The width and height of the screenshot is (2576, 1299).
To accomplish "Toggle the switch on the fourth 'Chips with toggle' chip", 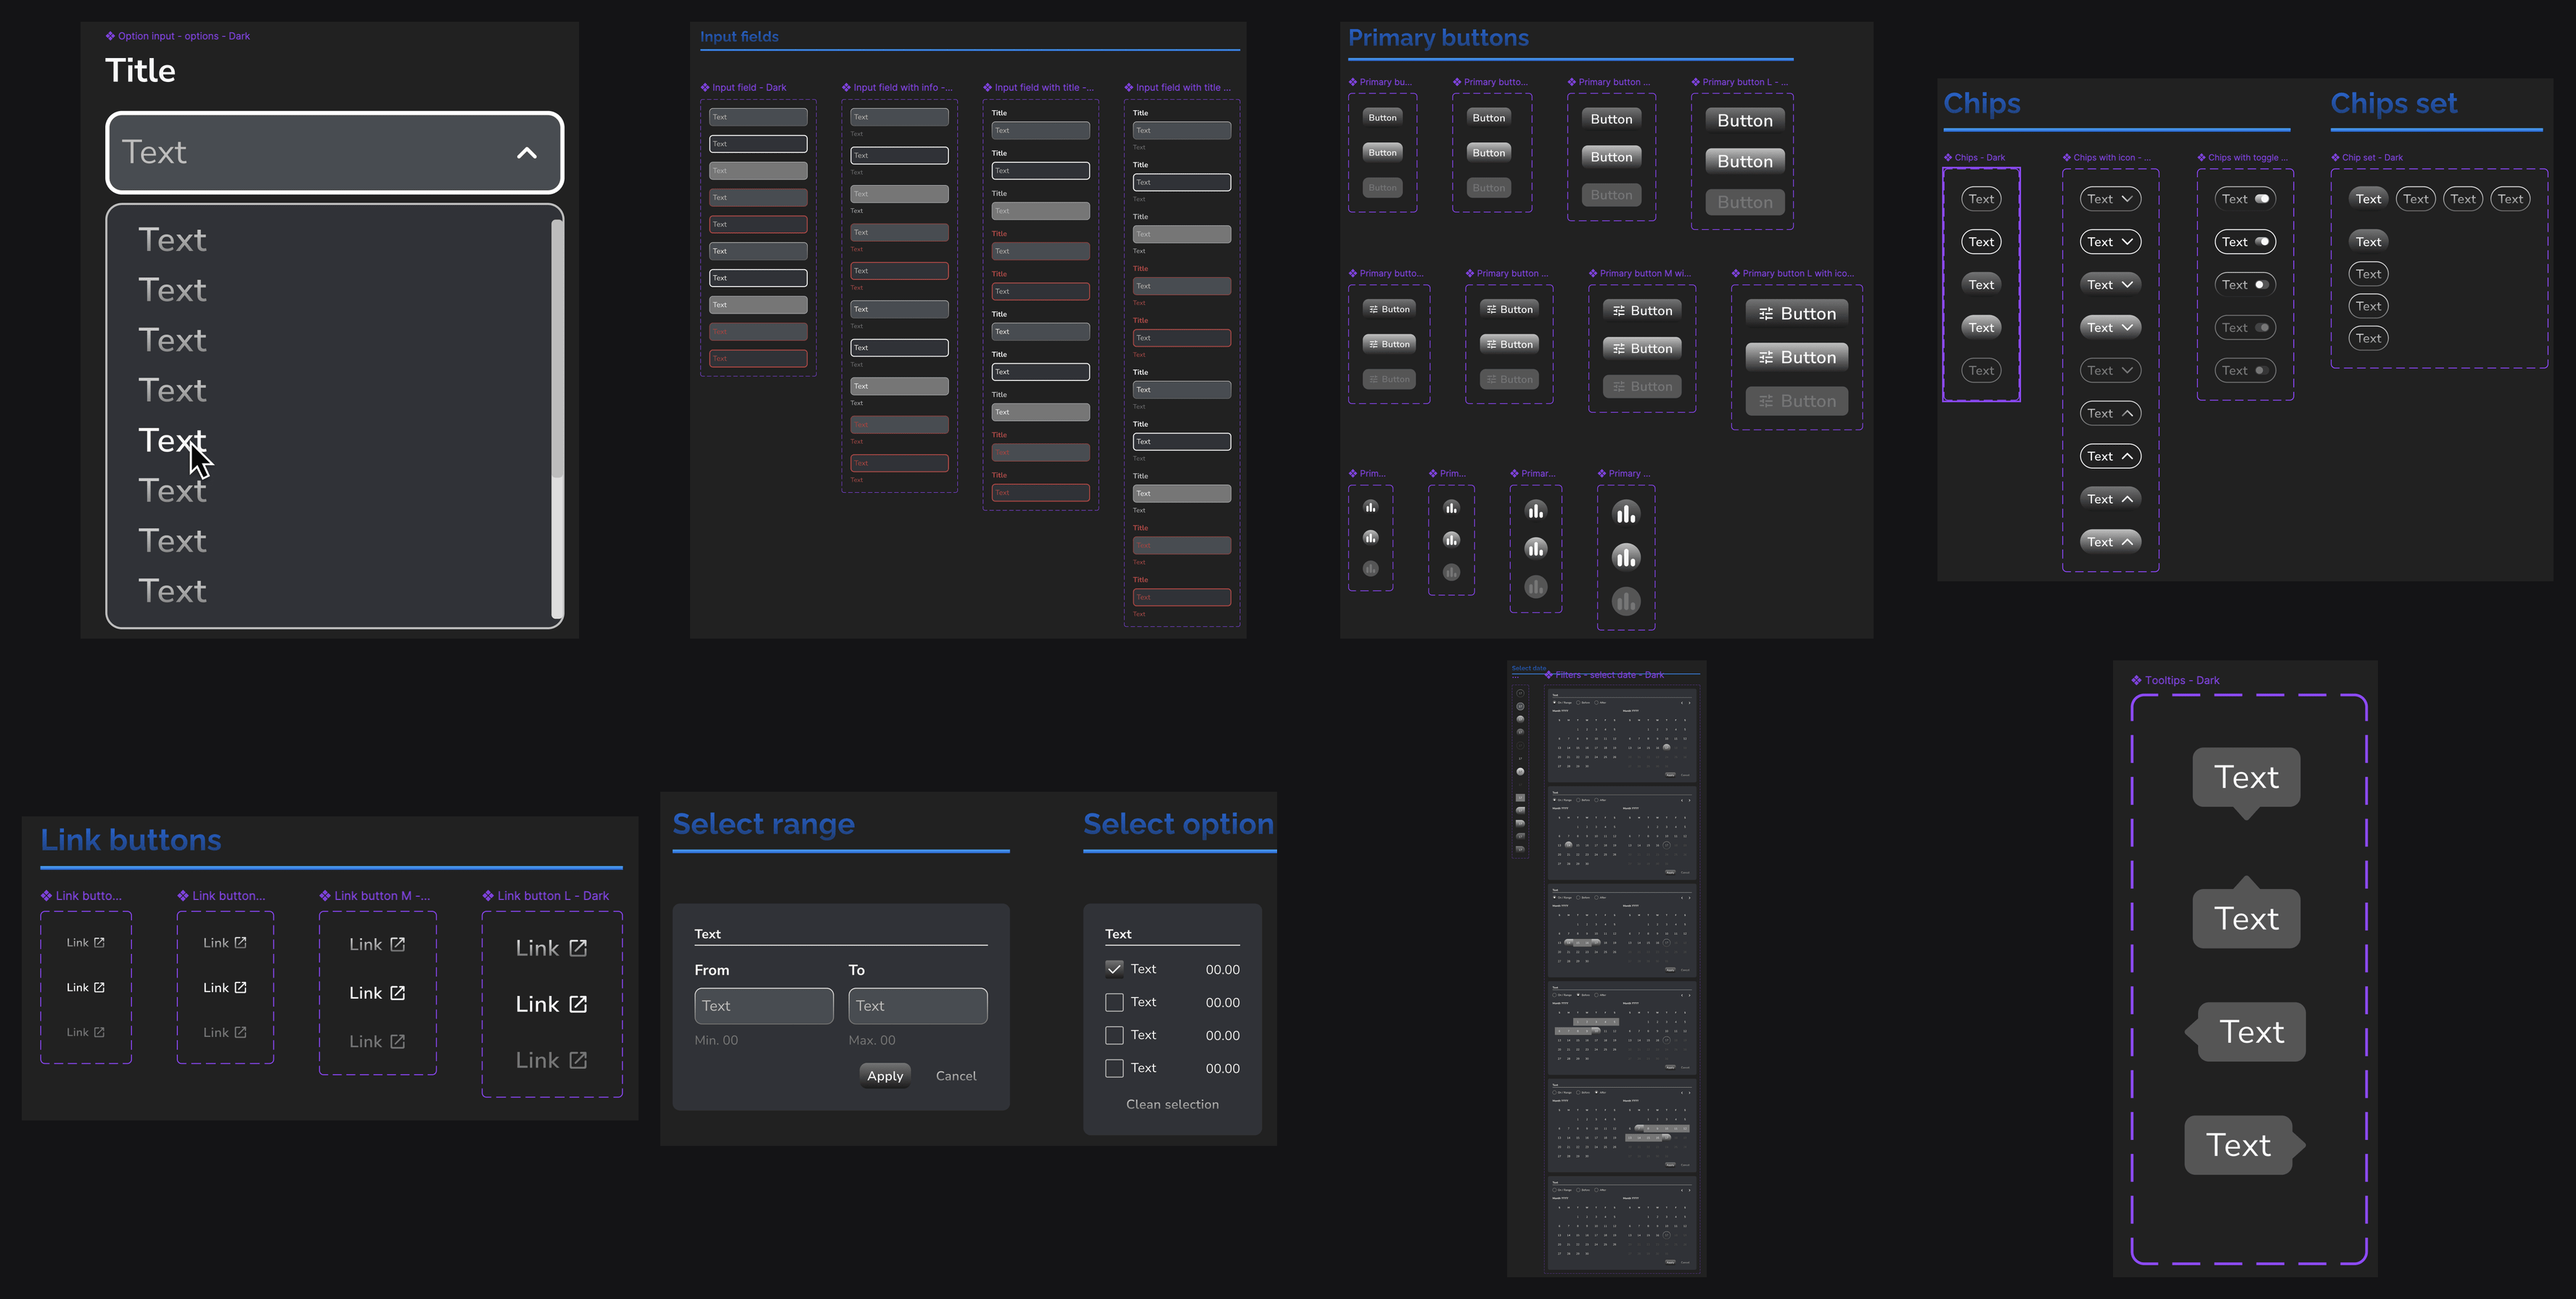I will tap(2261, 328).
